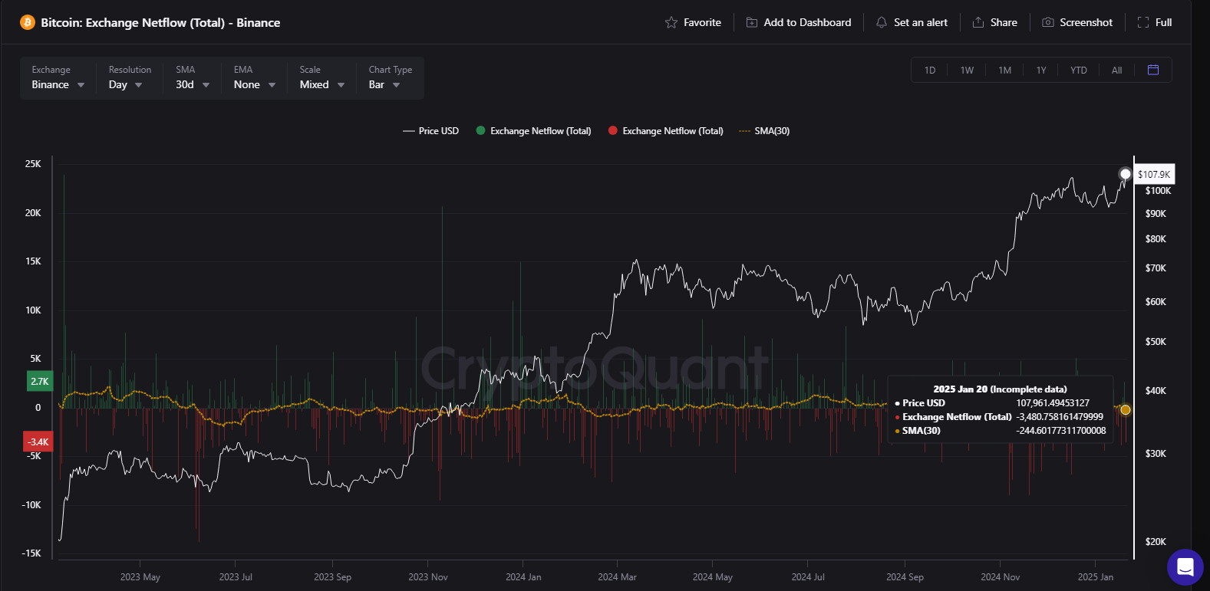Image resolution: width=1210 pixels, height=591 pixels.
Task: Click the Screenshot camera icon
Action: [1048, 22]
